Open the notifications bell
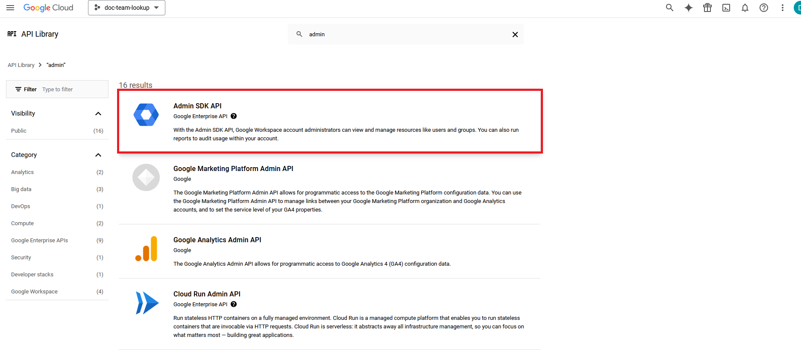This screenshot has height=351, width=801. click(x=745, y=8)
